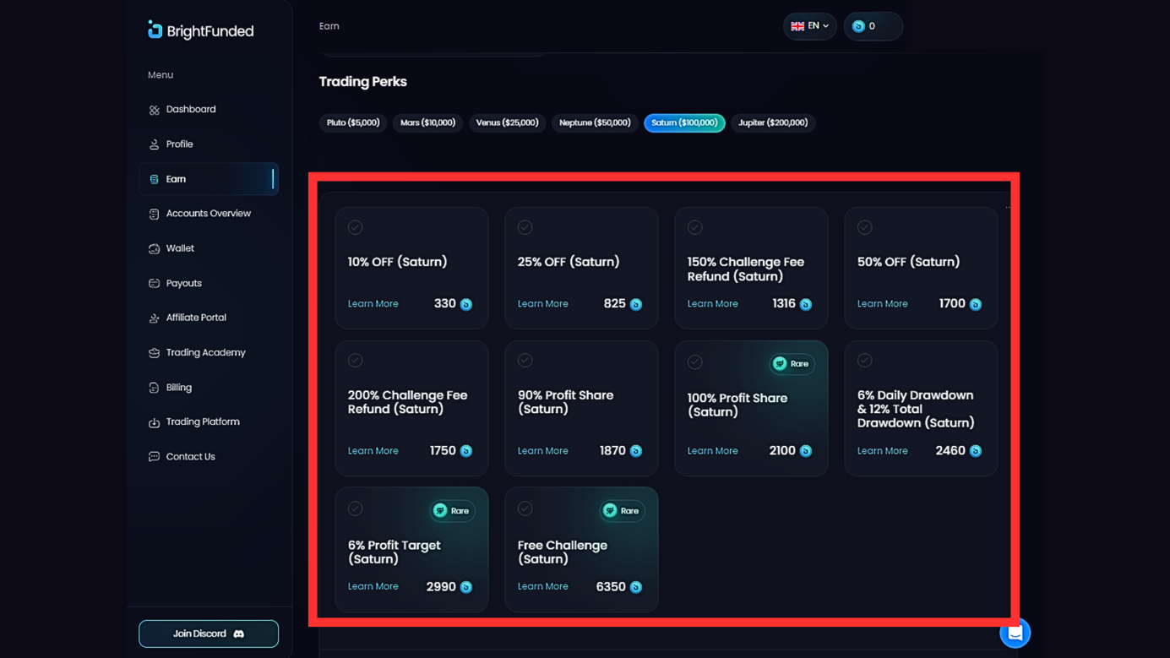Click the Discord icon in Join button

pos(239,634)
